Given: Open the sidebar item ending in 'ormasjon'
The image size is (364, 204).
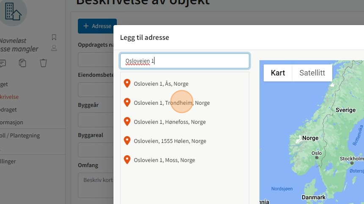Looking at the screenshot, I should pos(11,122).
